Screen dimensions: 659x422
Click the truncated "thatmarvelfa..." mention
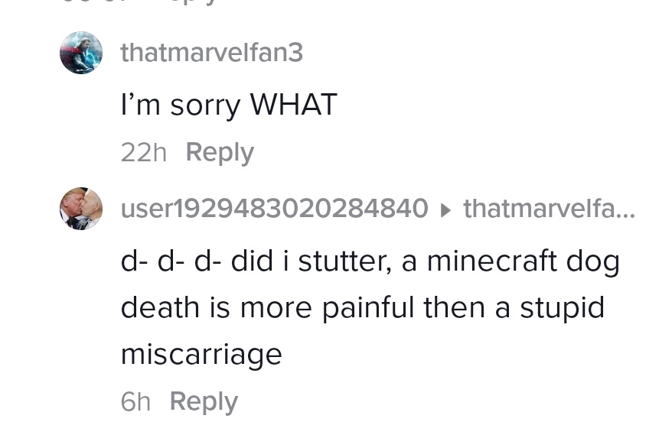(x=549, y=208)
